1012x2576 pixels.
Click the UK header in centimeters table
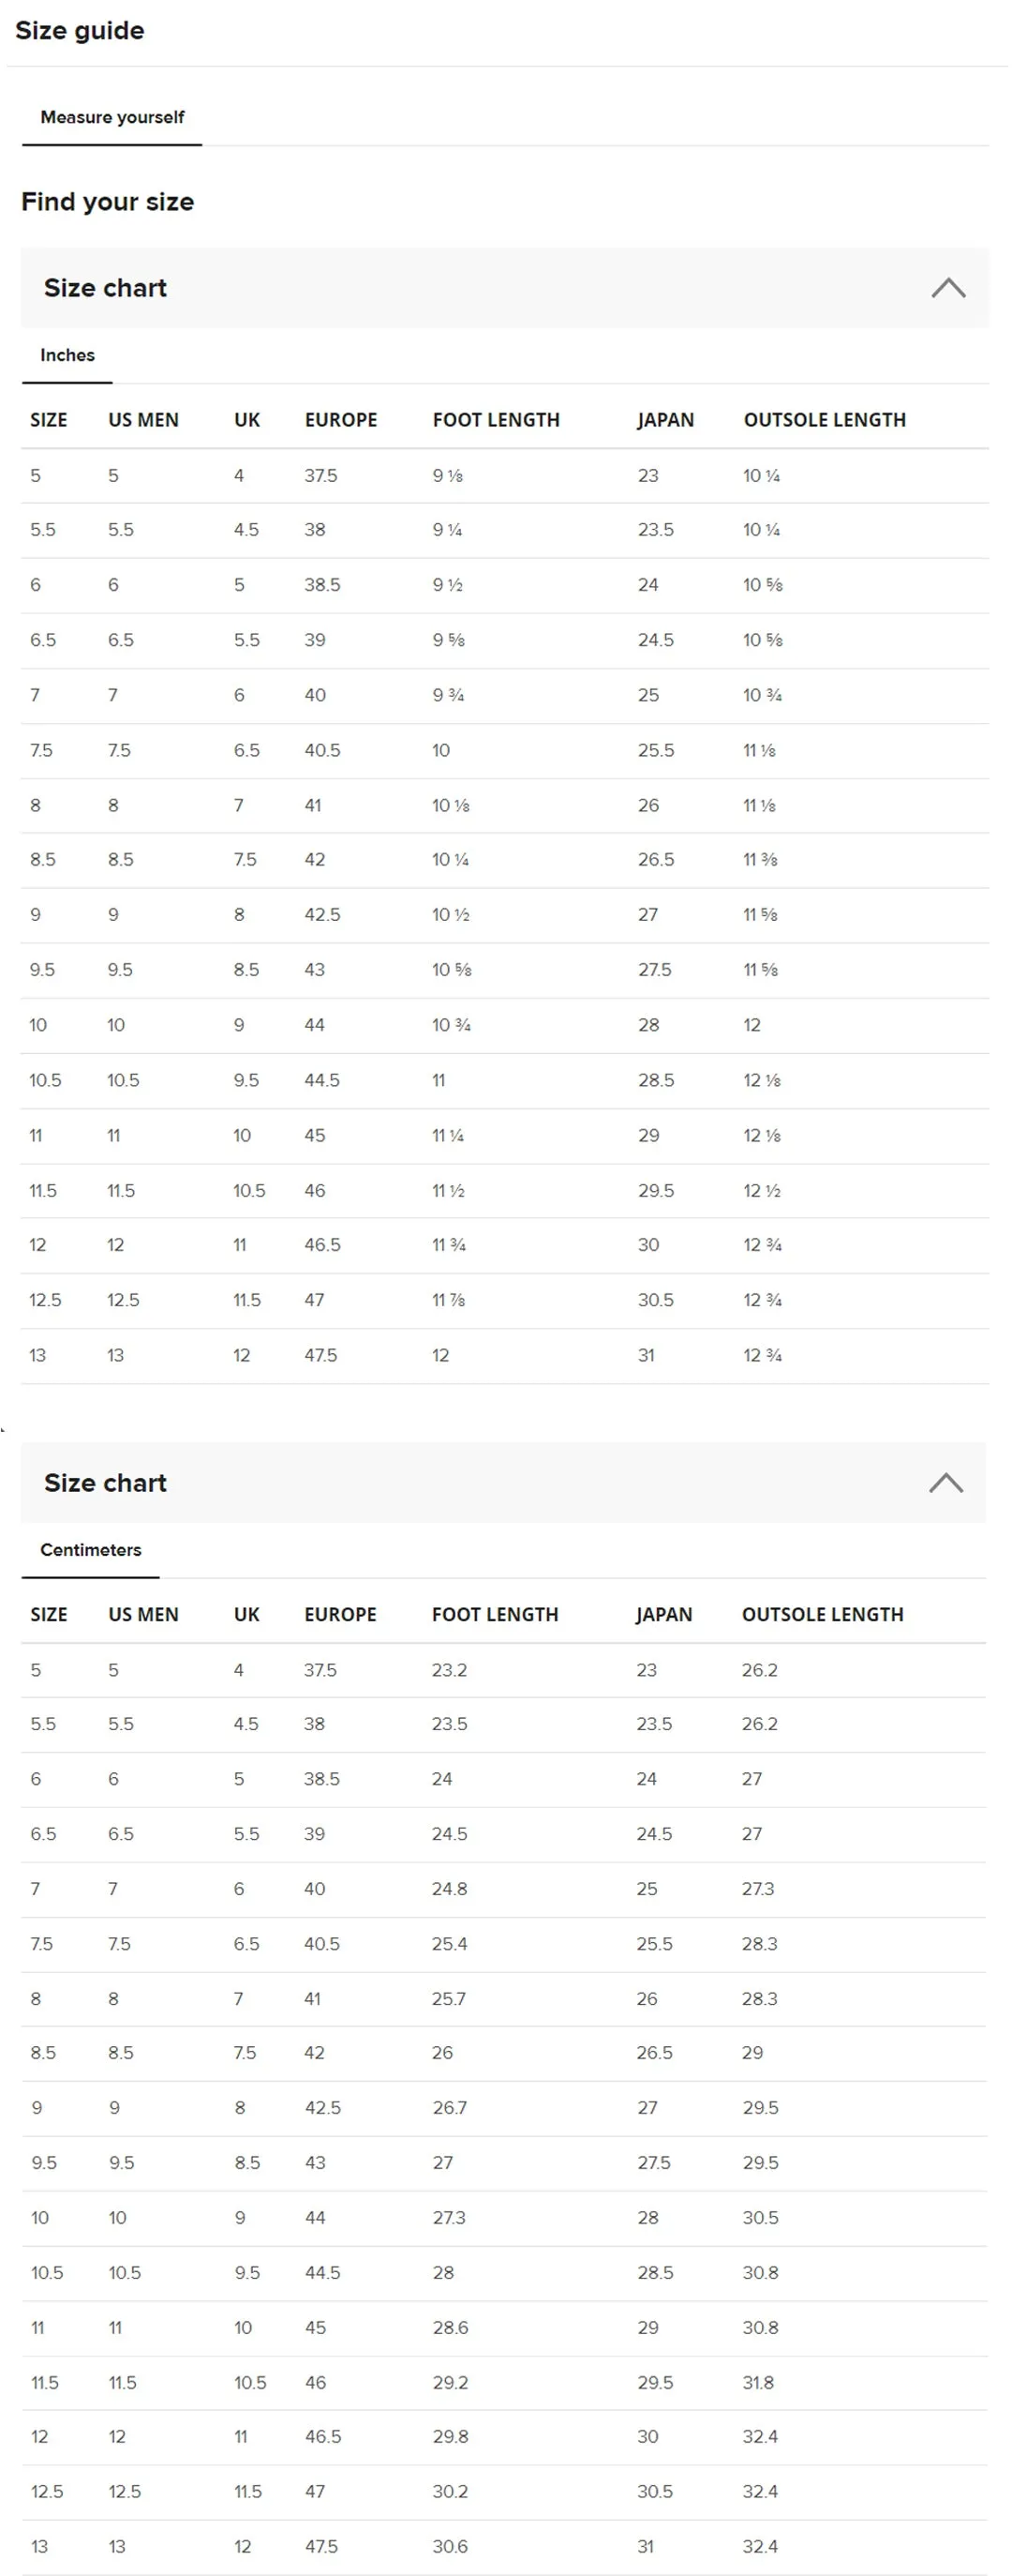(246, 1614)
